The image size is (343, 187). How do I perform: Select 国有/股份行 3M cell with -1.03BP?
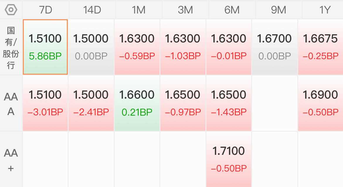pos(183,47)
